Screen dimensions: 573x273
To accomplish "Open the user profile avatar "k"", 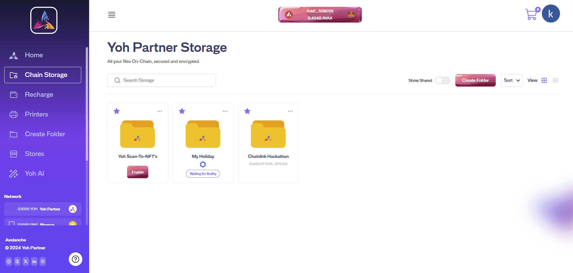I will [551, 14].
